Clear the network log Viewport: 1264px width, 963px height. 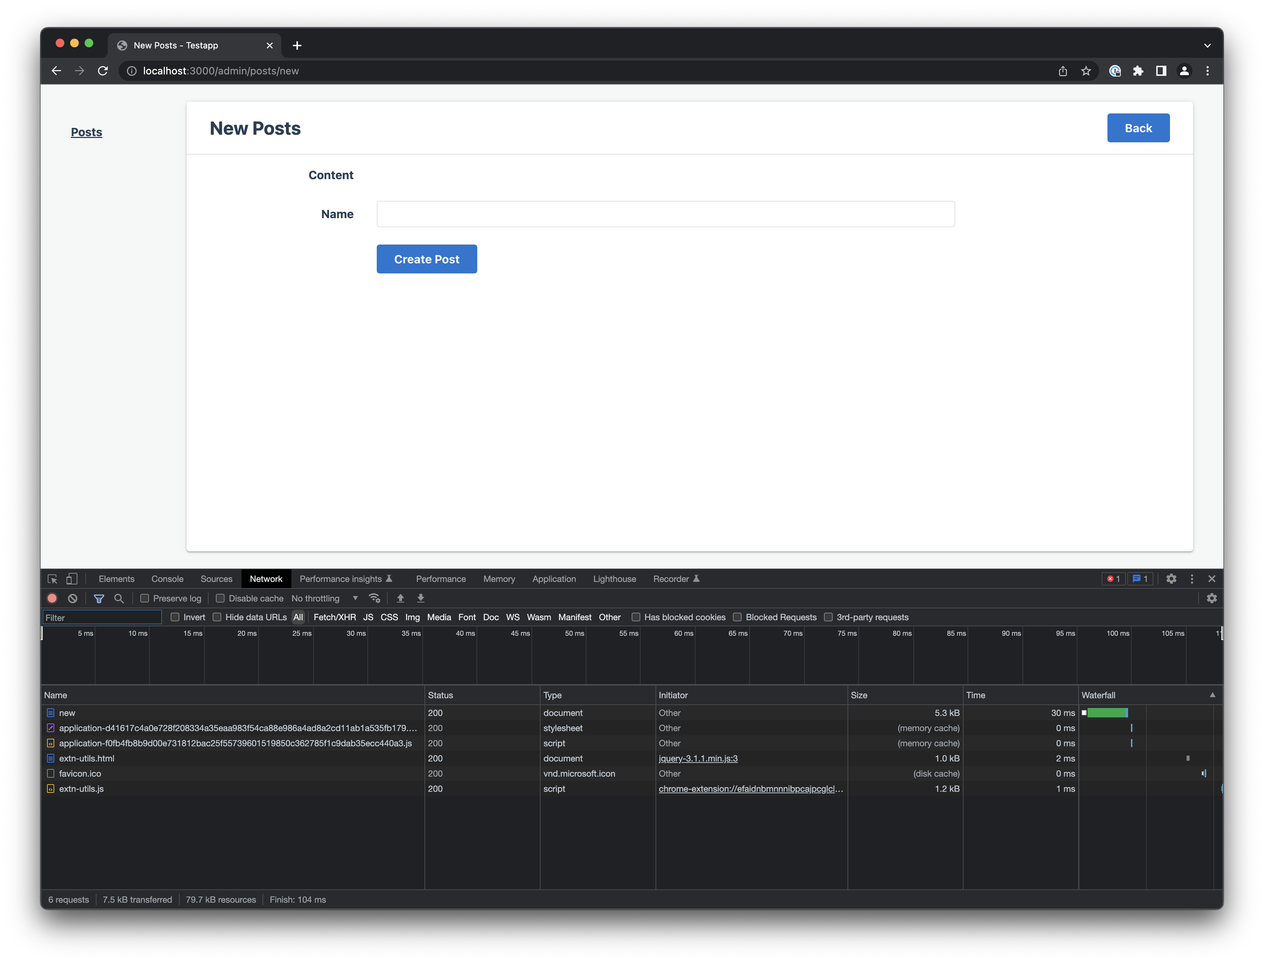[73, 598]
